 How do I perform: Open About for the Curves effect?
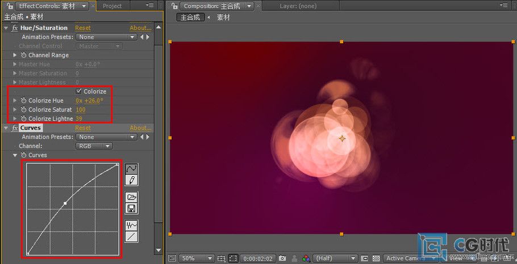tap(140, 128)
